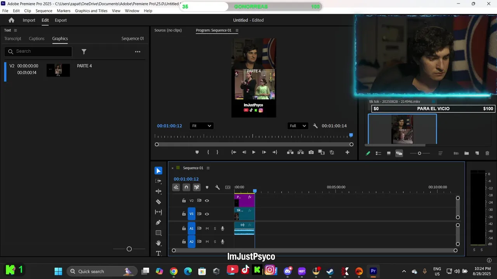
Task: Toggle linked selection in timeline
Action: [197, 187]
